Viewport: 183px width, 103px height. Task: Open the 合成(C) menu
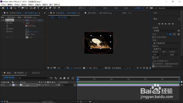pyautogui.click(x=17, y=5)
